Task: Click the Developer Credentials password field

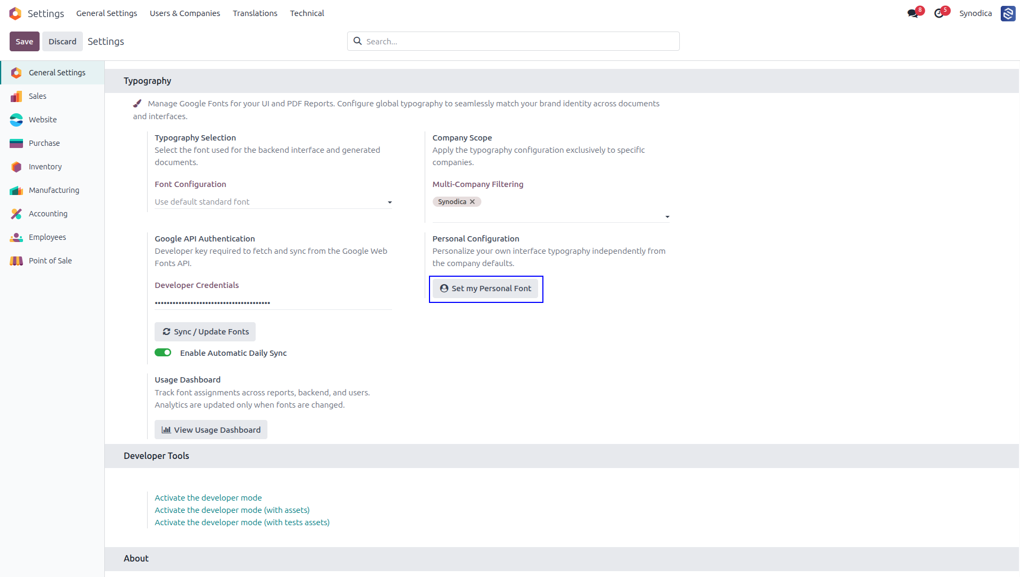Action: tap(273, 302)
